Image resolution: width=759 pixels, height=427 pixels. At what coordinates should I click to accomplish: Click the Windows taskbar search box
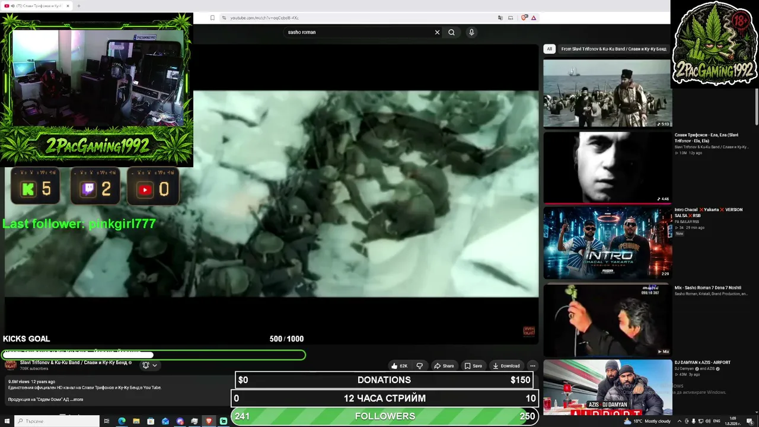tap(57, 421)
